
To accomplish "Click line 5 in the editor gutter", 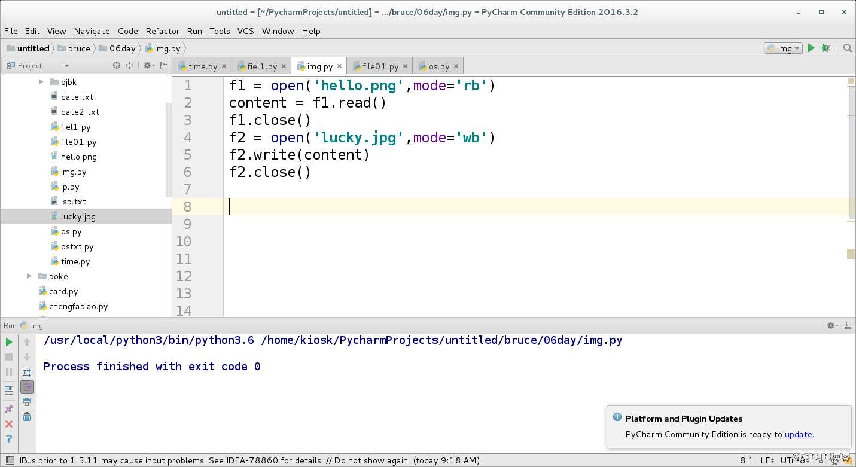I will click(187, 155).
